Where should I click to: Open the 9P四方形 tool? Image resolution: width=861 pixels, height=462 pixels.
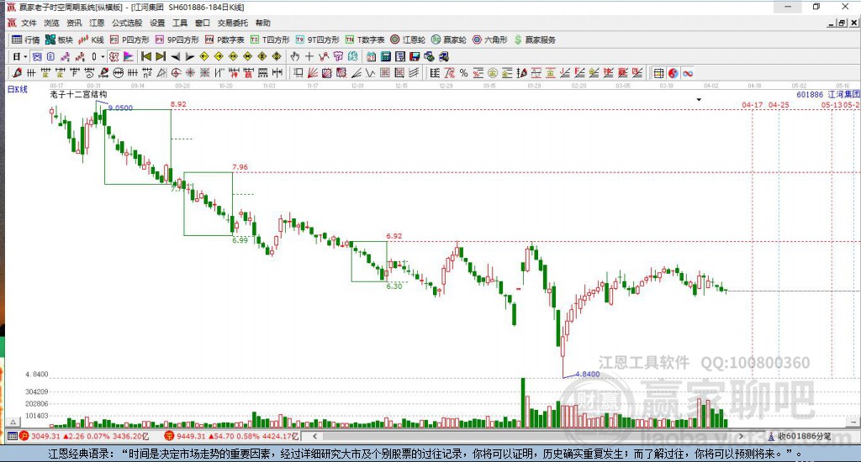(x=177, y=39)
